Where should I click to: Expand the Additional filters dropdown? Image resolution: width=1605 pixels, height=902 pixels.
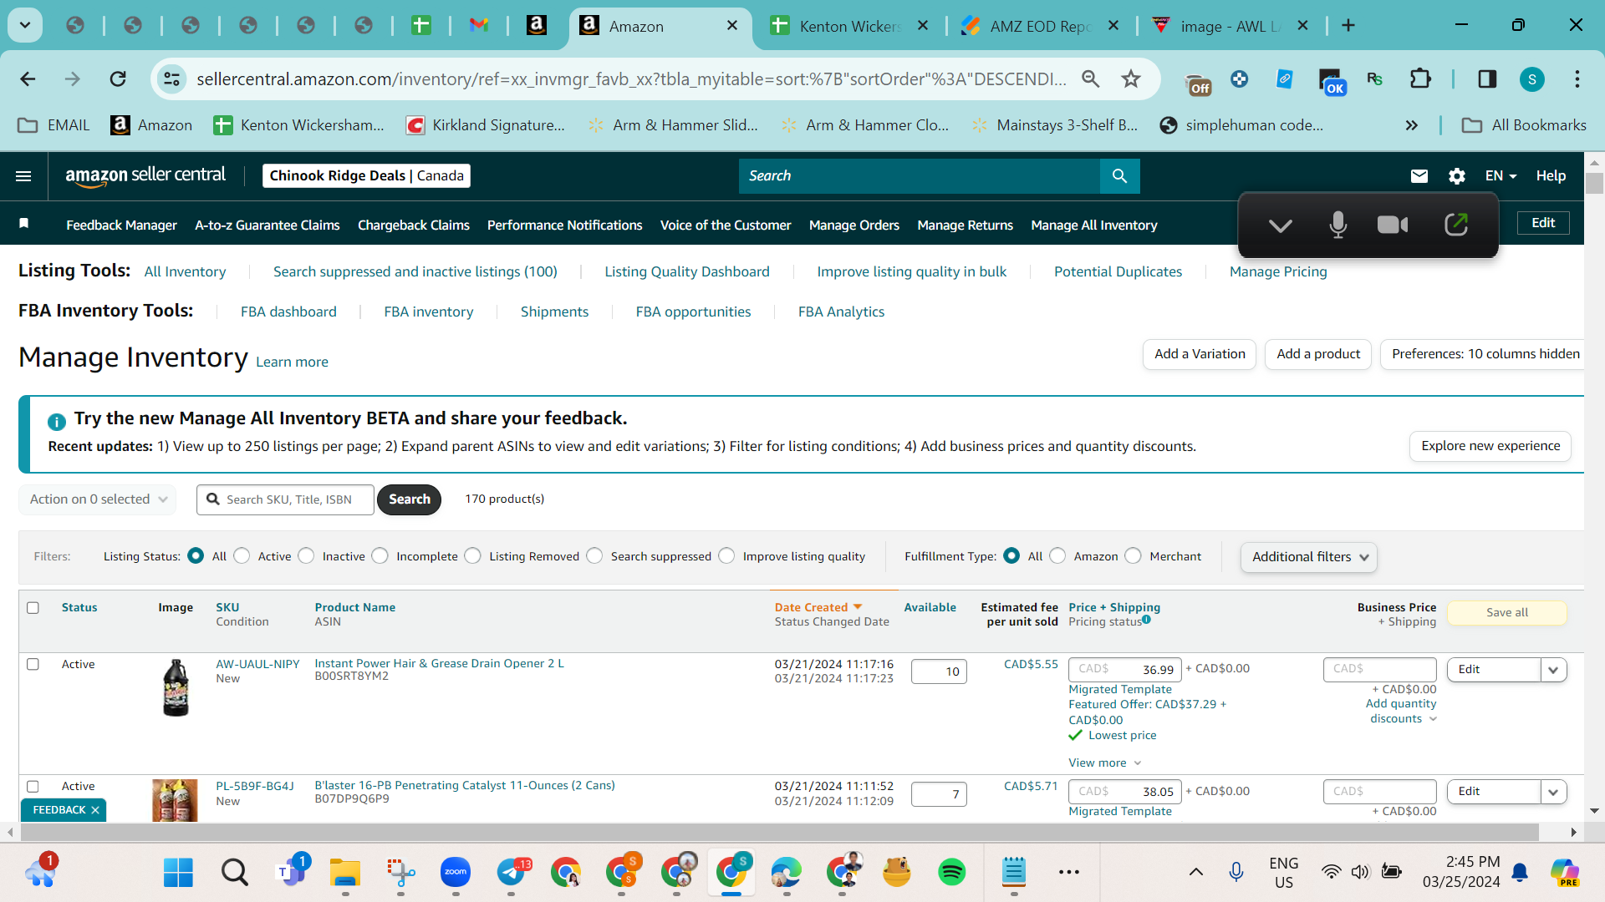click(1309, 557)
